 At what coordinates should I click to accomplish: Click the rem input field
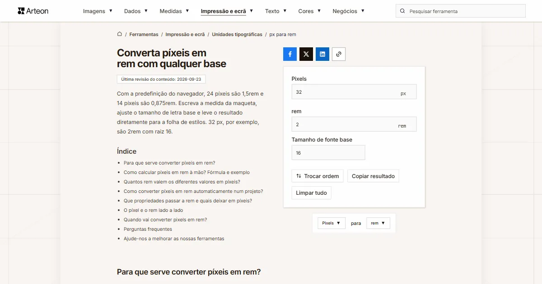[x=354, y=124]
